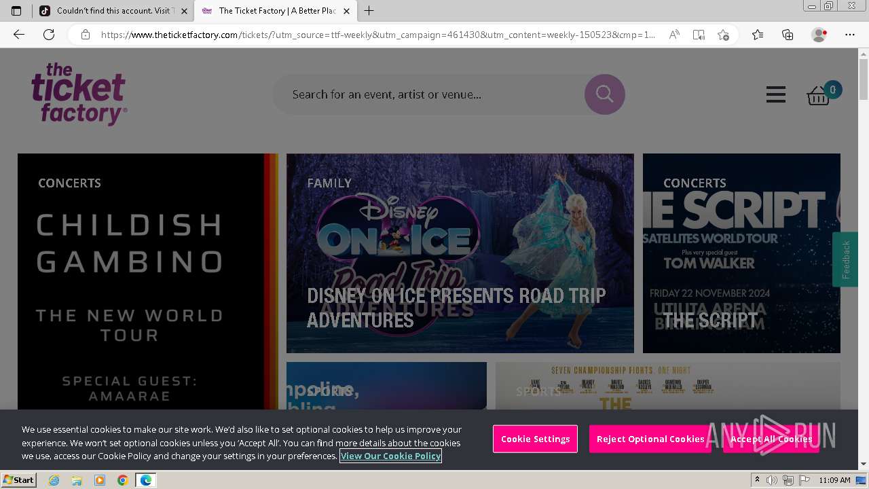
Task: Click Cookie Settings button
Action: point(535,439)
